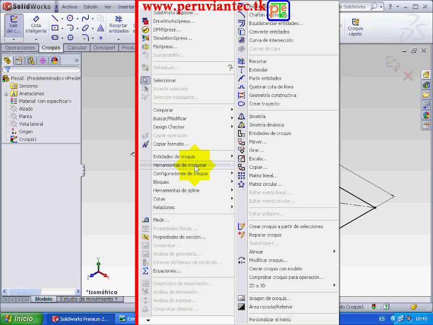Switch to SolidWorks Premium taskbar button

80,319
